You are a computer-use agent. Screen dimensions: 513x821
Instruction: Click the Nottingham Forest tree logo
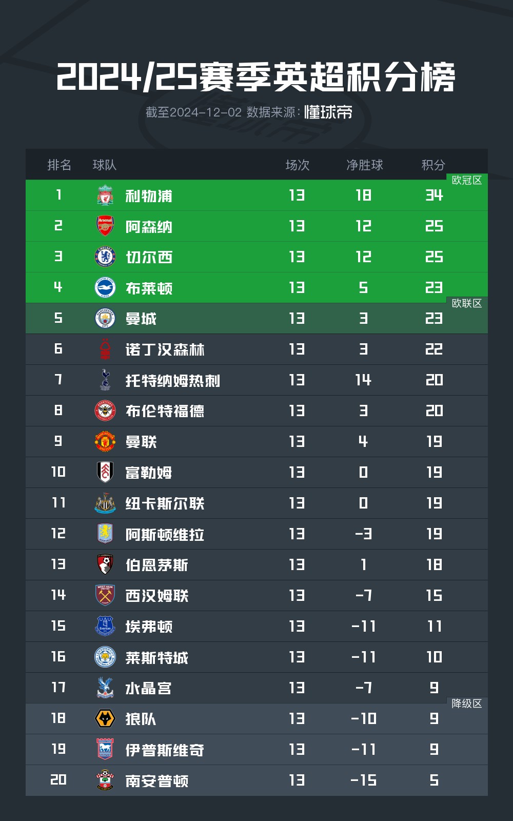(x=105, y=349)
